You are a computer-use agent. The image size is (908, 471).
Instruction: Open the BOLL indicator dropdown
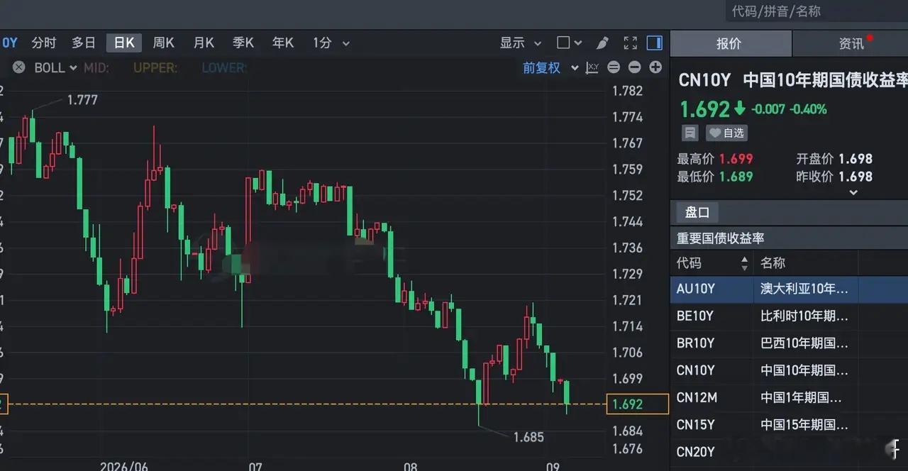tap(55, 67)
